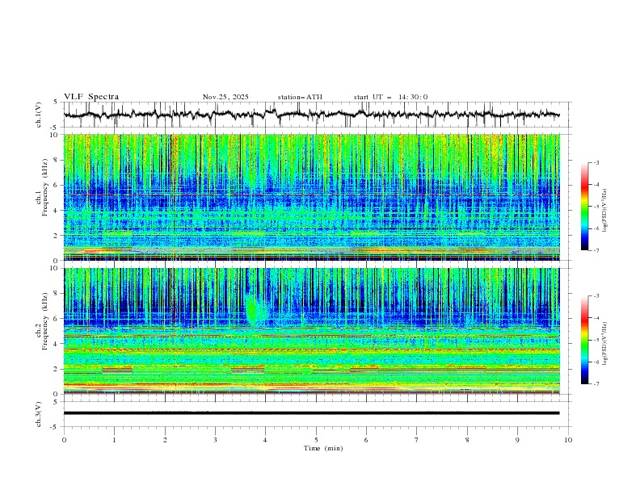This screenshot has height=494, width=640.
Task: Click the upper log(PSD) color bar
Action: [584, 207]
